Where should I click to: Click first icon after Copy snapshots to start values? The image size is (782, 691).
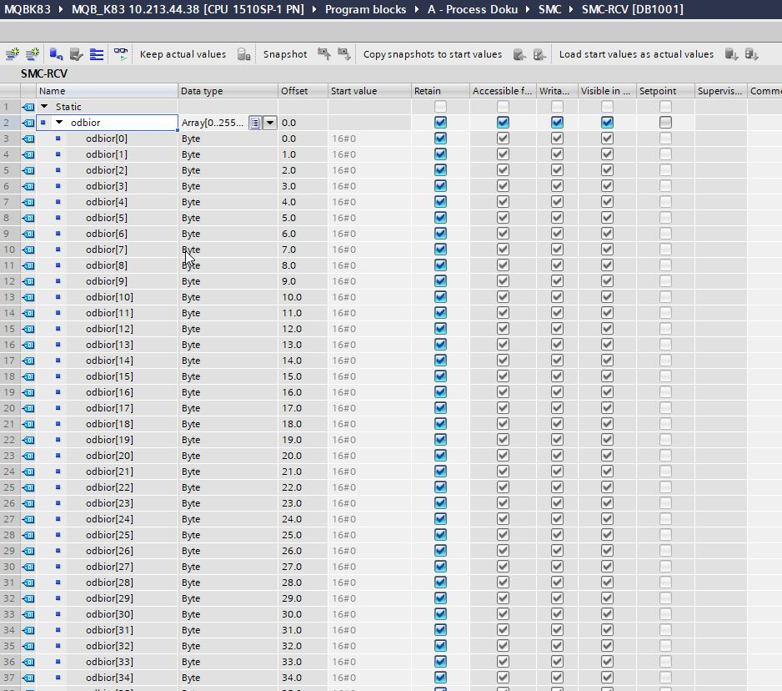[519, 54]
